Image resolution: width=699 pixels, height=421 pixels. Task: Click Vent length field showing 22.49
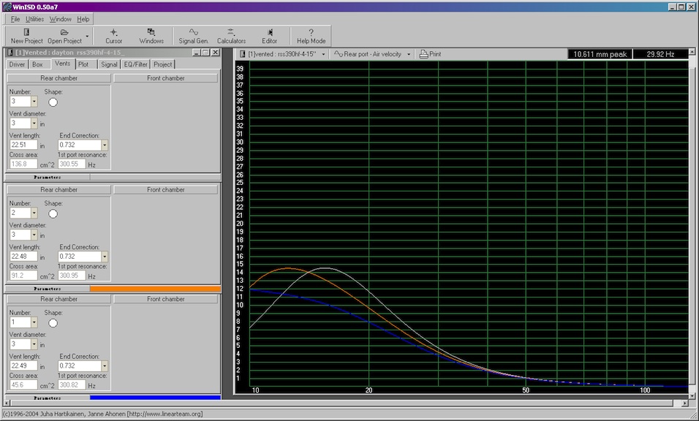point(23,365)
